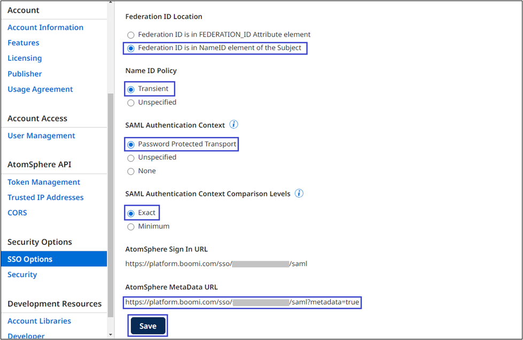
Task: Set SAML Authentication Context to None
Action: point(131,171)
